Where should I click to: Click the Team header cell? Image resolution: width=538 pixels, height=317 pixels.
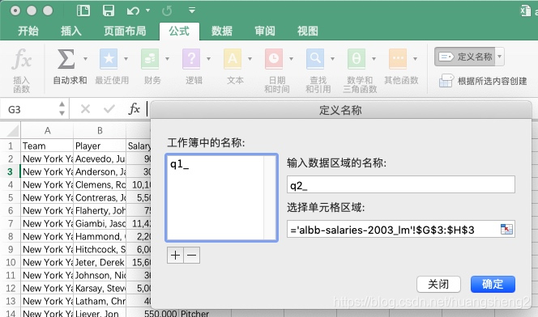point(47,146)
